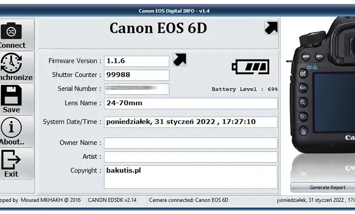Image resolution: width=355 pixels, height=214 pixels.
Task: Click 'Camera connected: Canon EOS 6D' status text
Action: 188,200
